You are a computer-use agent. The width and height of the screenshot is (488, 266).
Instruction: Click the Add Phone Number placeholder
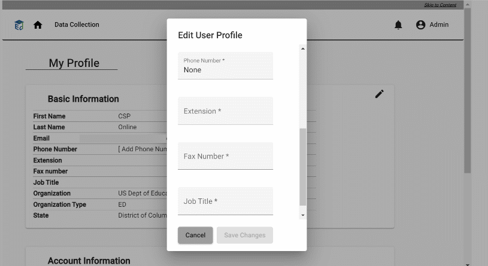click(x=142, y=149)
